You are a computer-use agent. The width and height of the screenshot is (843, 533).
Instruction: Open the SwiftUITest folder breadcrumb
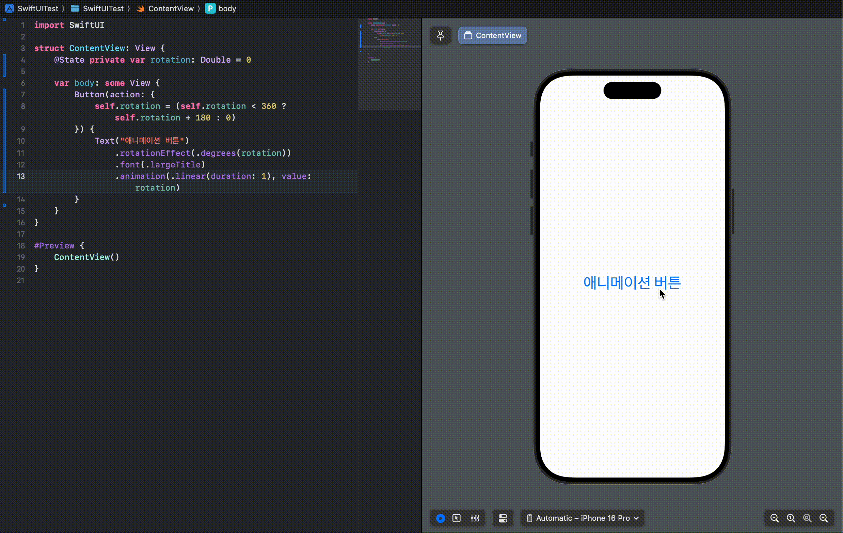click(x=103, y=9)
